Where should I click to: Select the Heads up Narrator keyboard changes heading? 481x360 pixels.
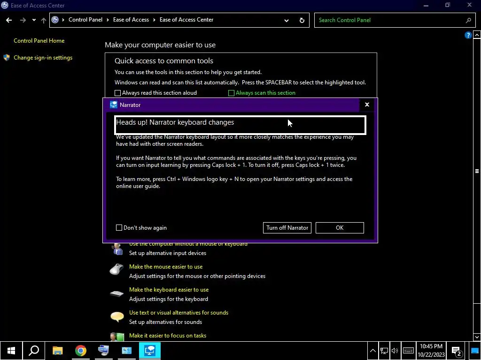point(175,122)
